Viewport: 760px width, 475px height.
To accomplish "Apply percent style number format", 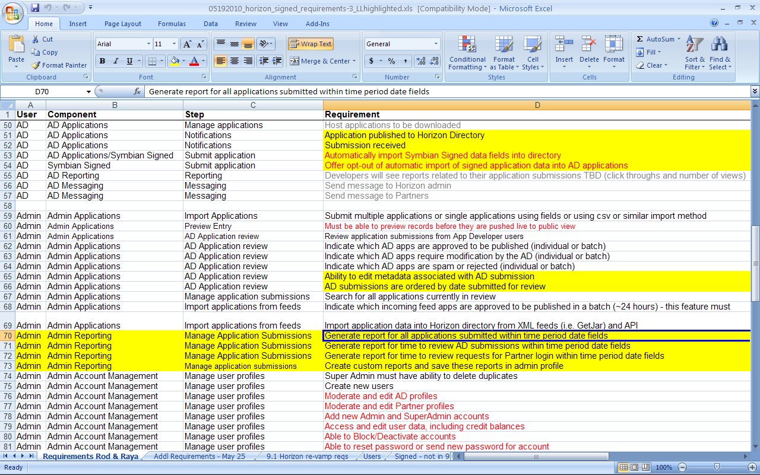I will coord(391,61).
